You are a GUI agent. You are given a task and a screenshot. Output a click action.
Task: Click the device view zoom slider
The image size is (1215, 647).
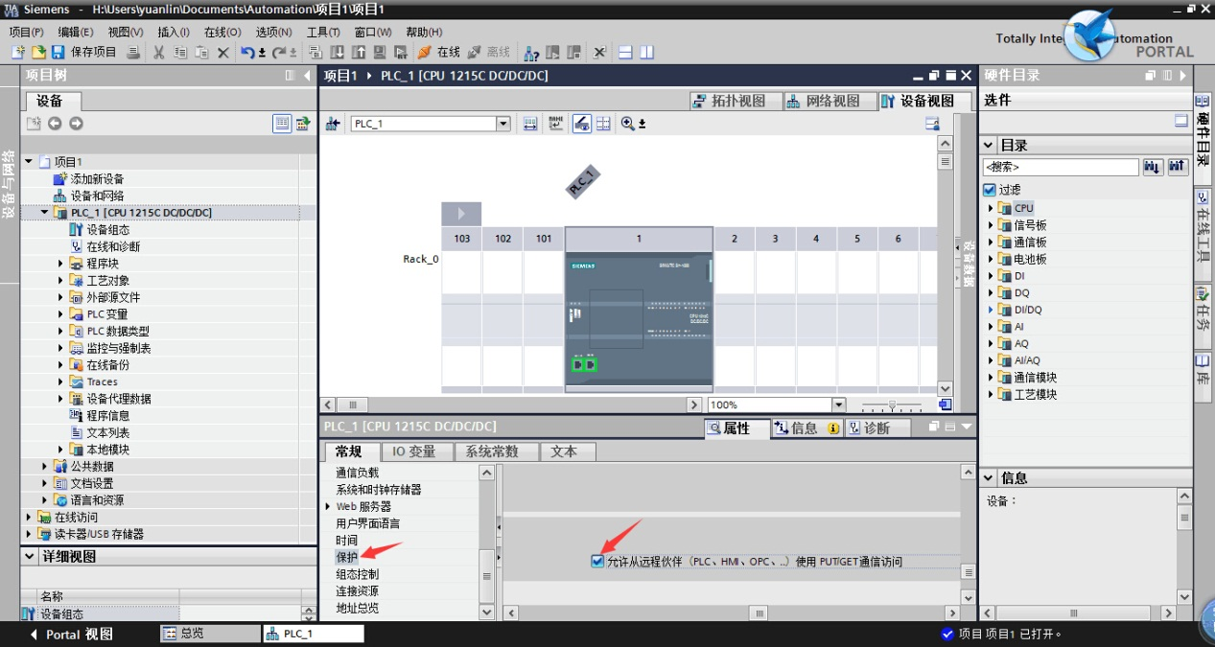tap(893, 405)
